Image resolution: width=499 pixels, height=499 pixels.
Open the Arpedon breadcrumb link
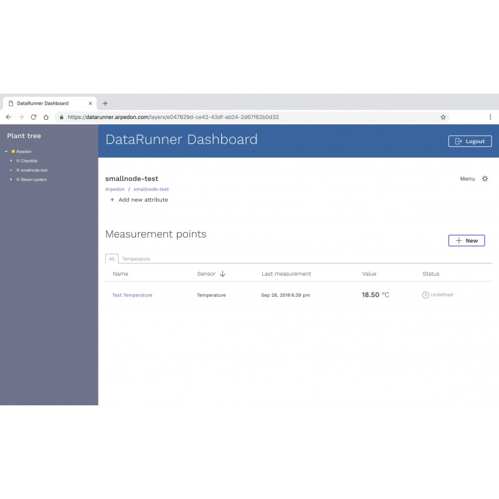[x=115, y=189]
